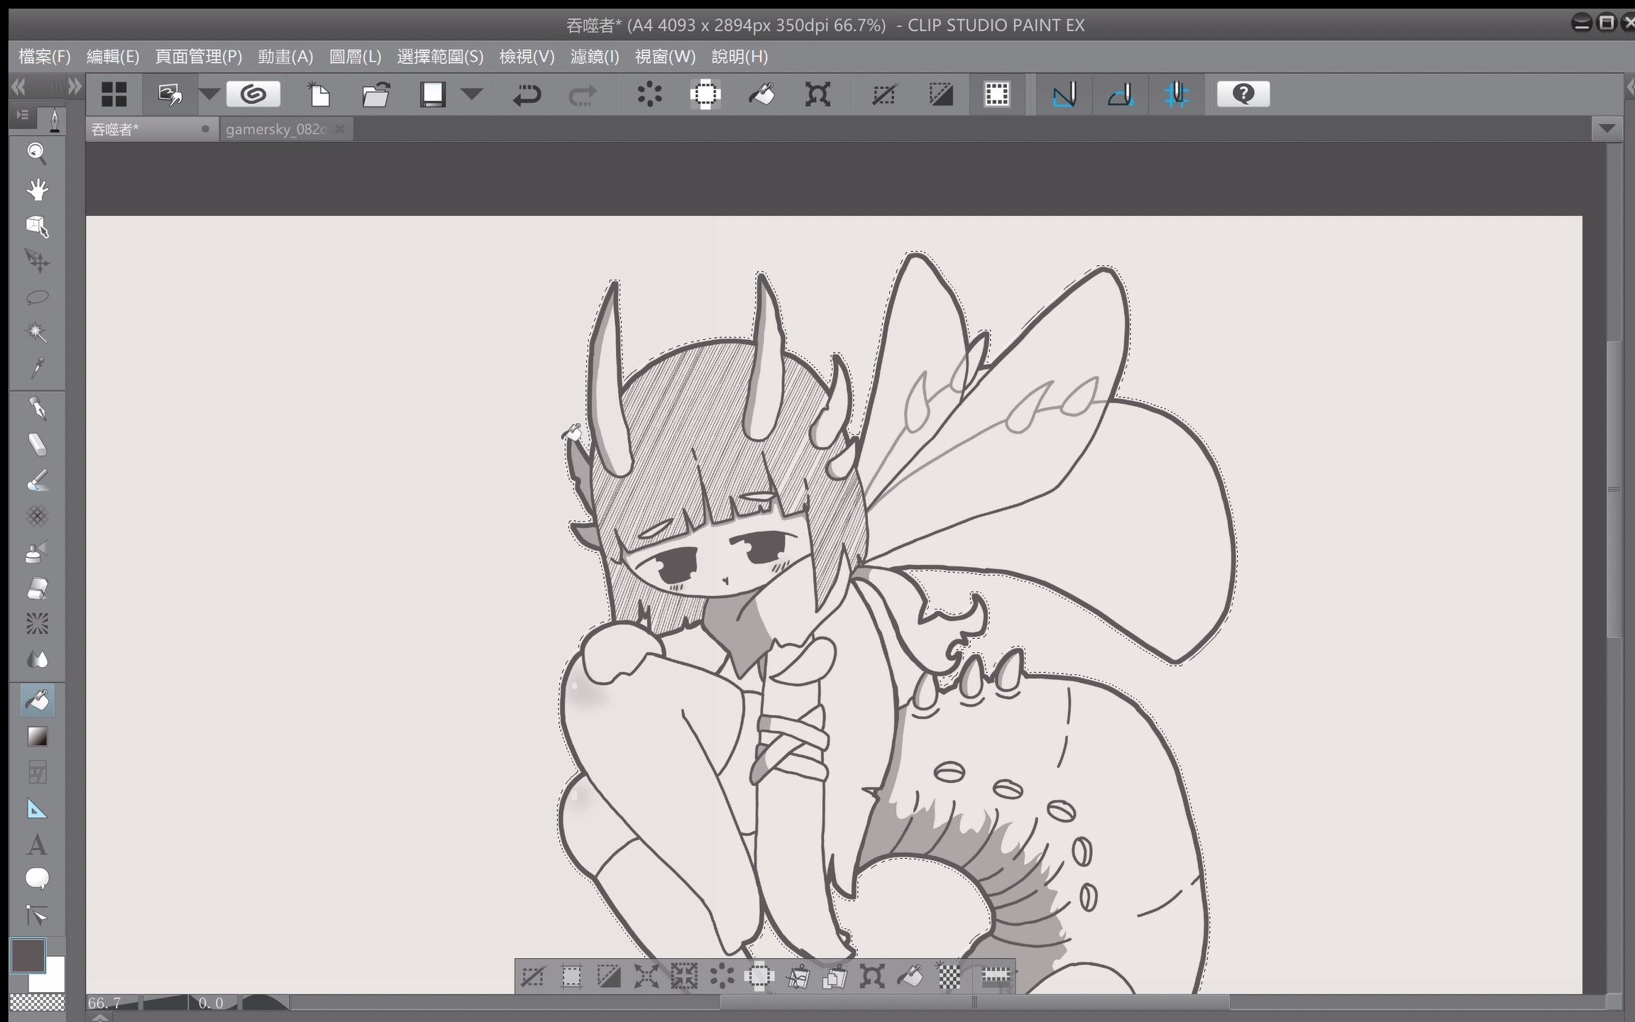Select the Pencil tool
This screenshot has height=1022, width=1635.
(x=37, y=444)
